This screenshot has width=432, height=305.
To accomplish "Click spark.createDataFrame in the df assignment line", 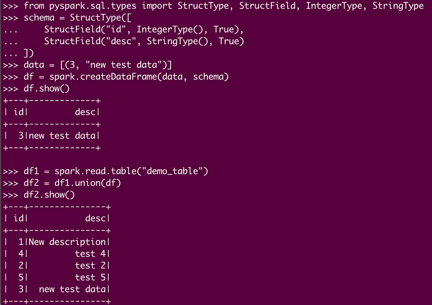I will click(103, 77).
